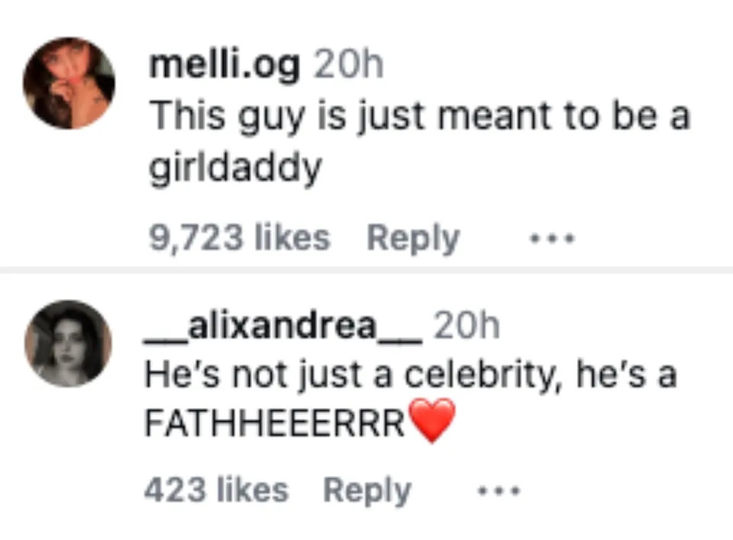Open melli.og's profile via username
Image resolution: width=733 pixels, height=540 pixels.
tap(226, 65)
